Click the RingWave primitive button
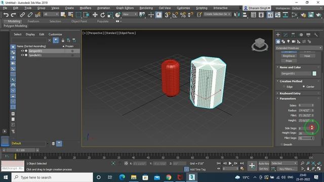324x182 pixels. coord(289,56)
